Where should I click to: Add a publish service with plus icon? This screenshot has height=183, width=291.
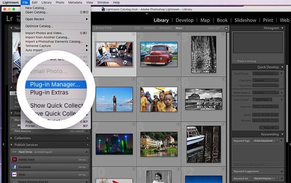tap(87, 145)
